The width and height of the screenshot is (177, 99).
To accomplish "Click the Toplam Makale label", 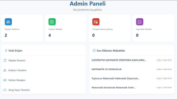I will coord(55,29).
